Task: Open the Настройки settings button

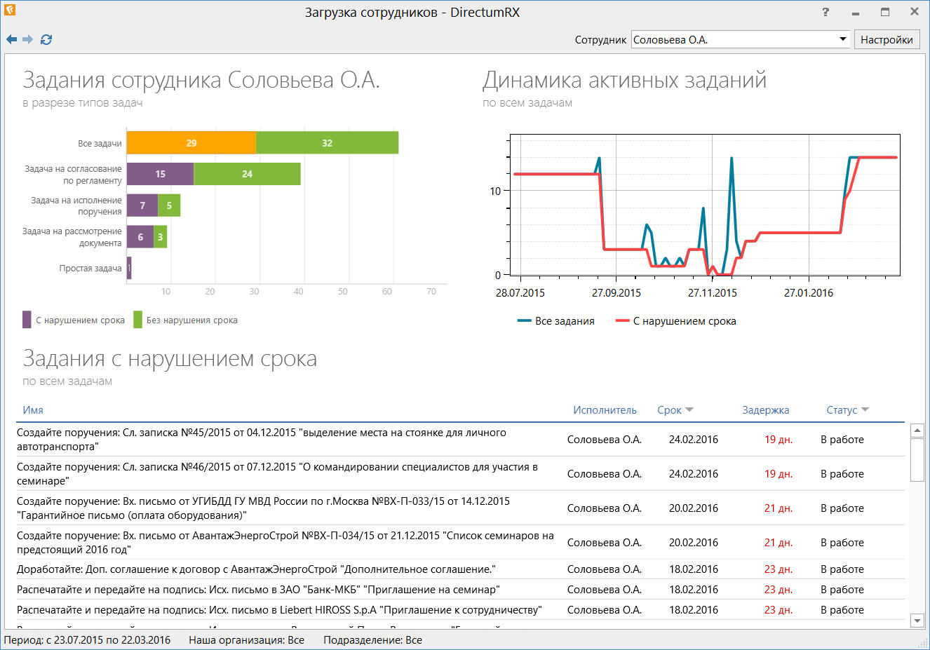Action: pos(887,39)
